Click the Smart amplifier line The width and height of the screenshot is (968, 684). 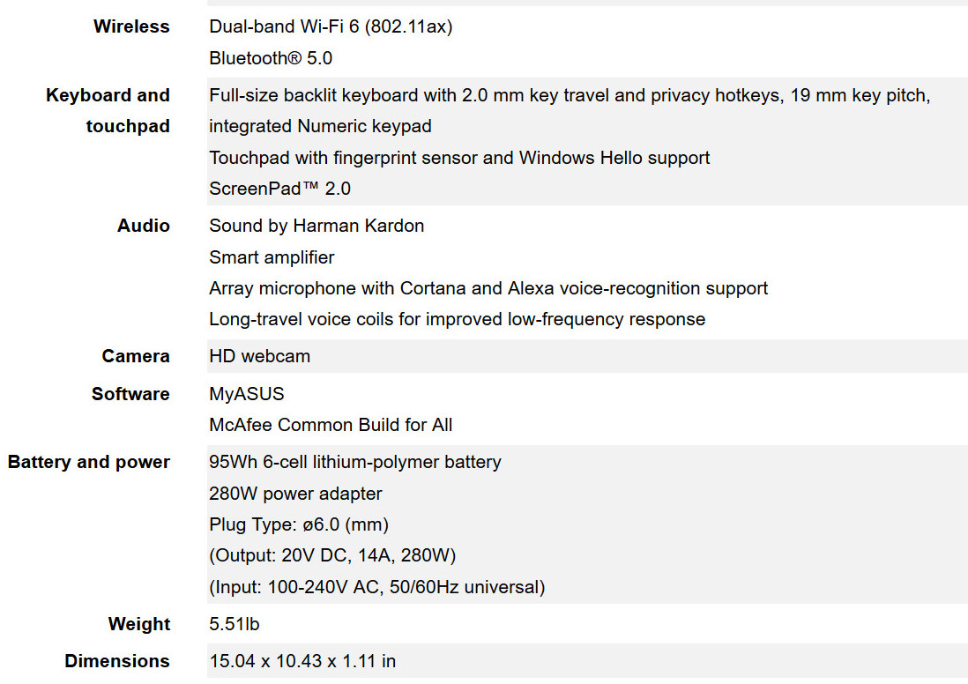click(272, 256)
